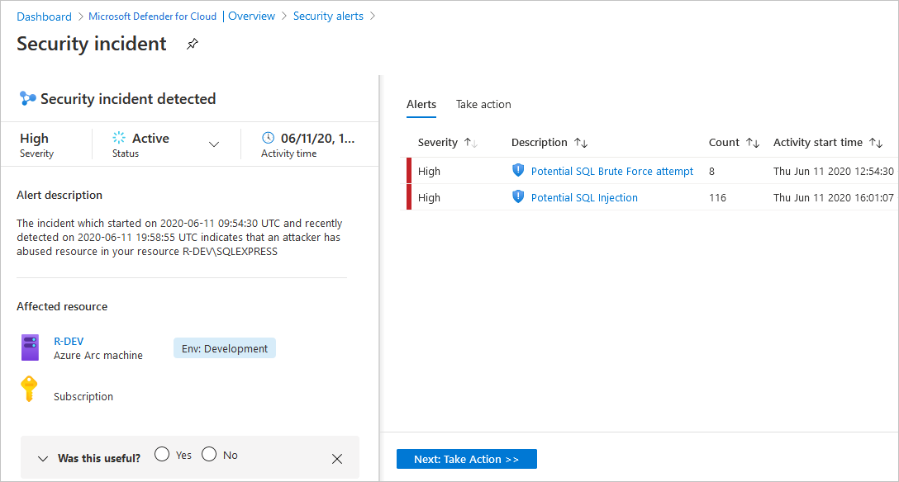Select the Alerts tab

[421, 104]
